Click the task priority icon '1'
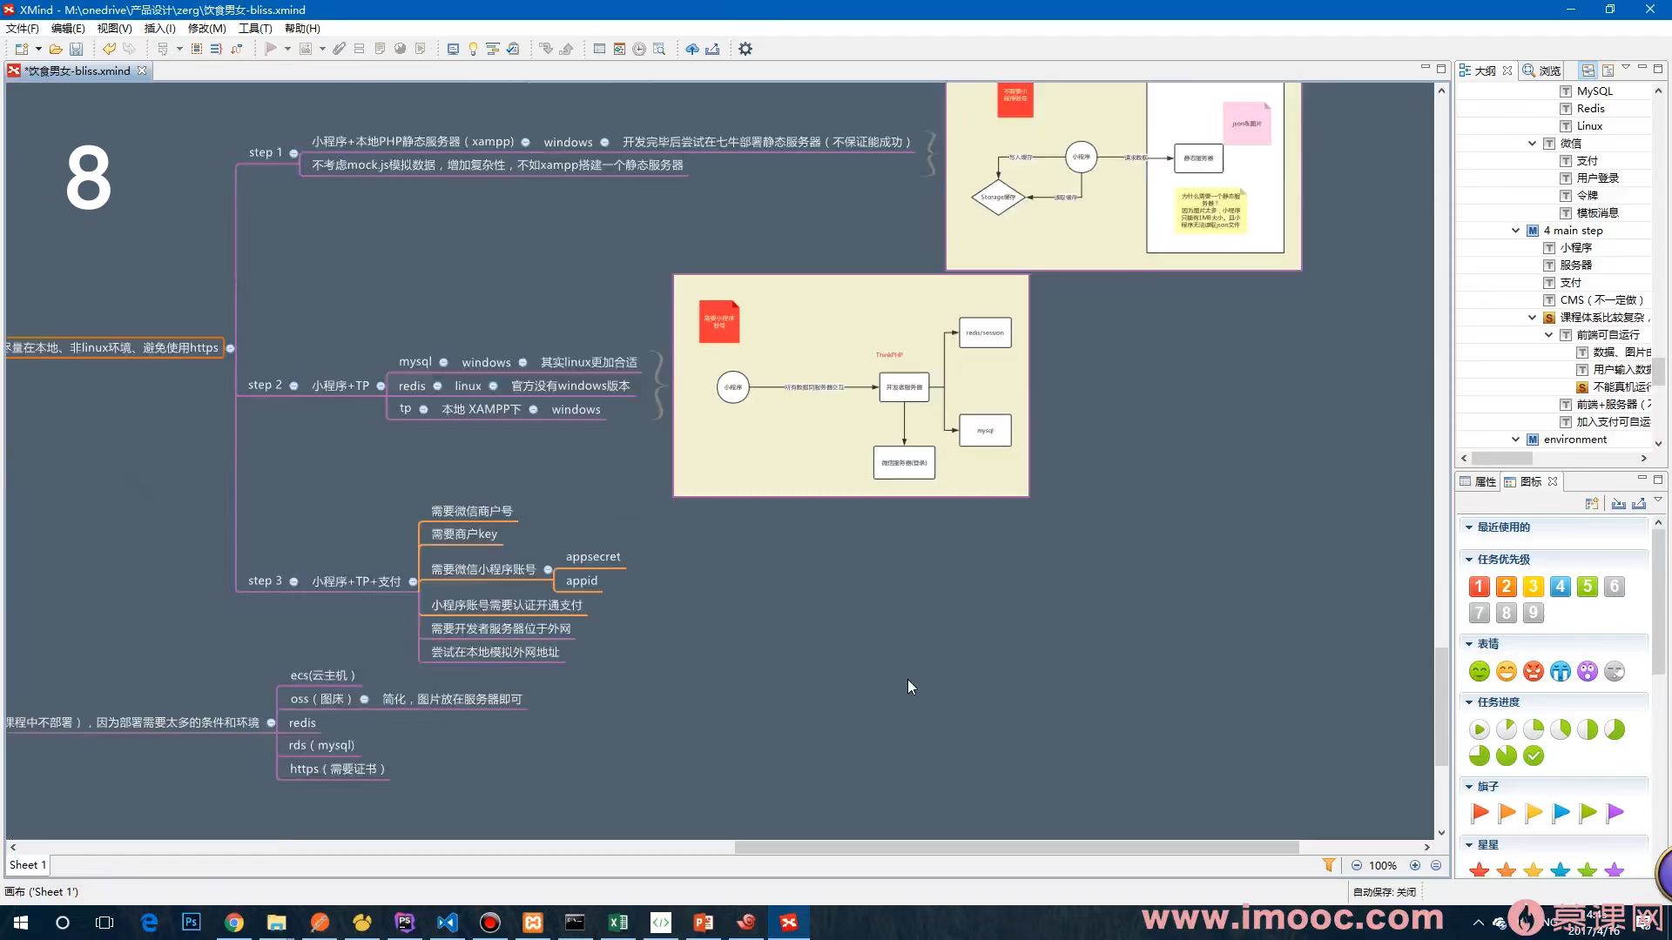Screen dimensions: 1672x940 (x=1479, y=587)
